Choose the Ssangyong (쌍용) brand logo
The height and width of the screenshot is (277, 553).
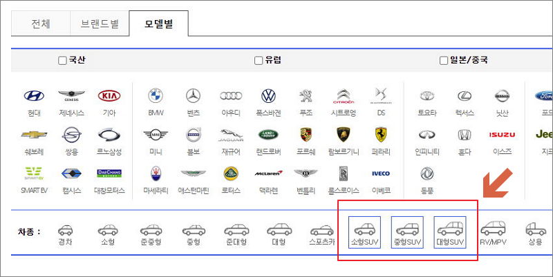point(72,135)
